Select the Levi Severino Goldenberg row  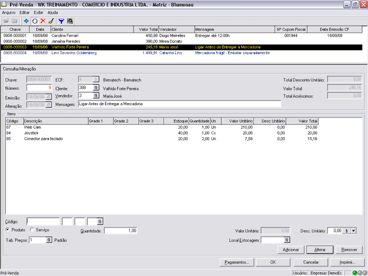75,53
